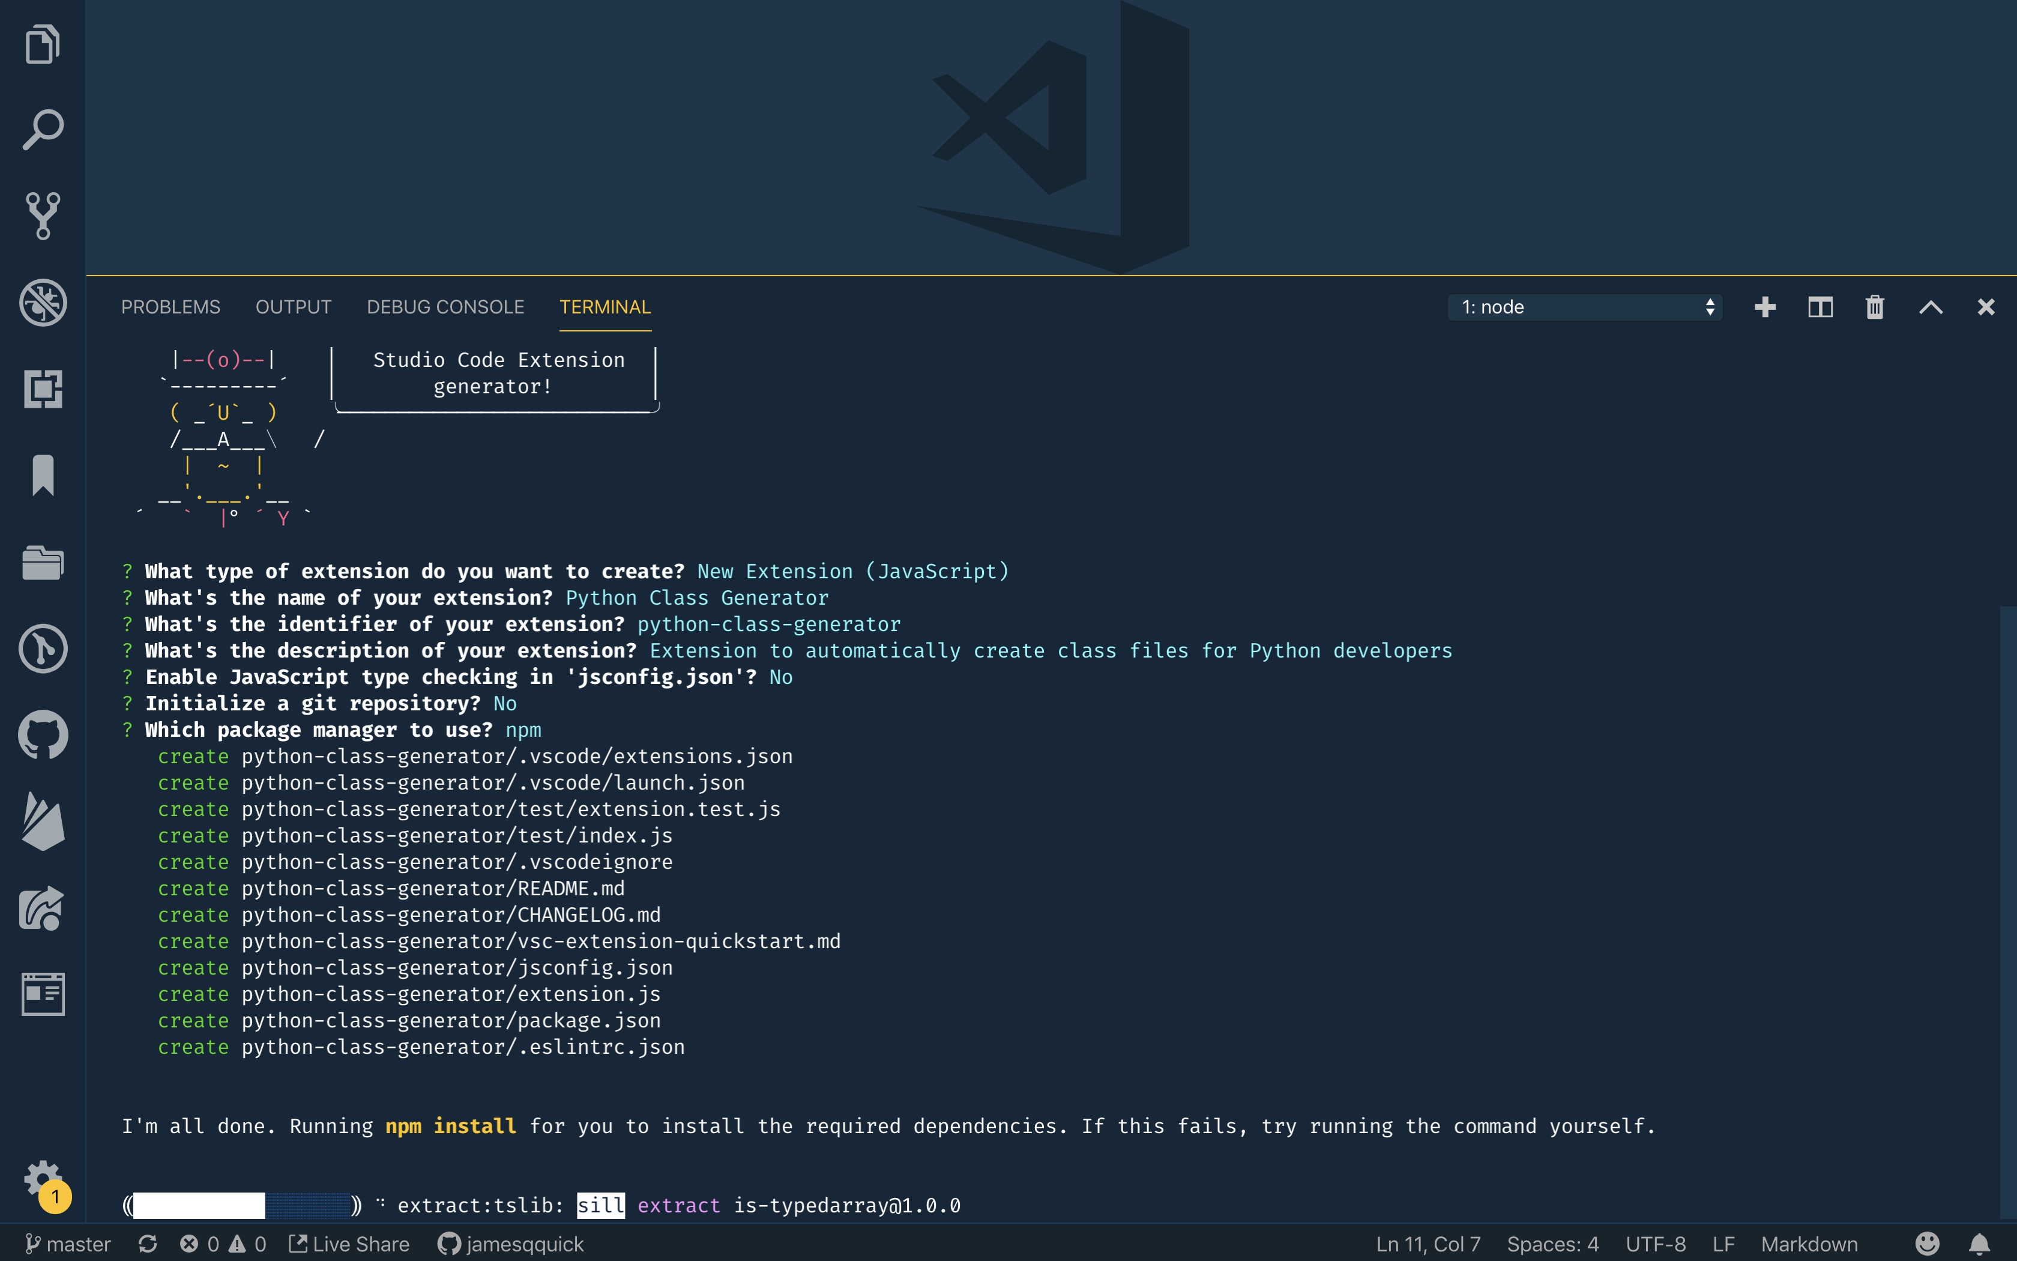2017x1261 pixels.
Task: Switch to the PROBLEMS tab
Action: 171,307
